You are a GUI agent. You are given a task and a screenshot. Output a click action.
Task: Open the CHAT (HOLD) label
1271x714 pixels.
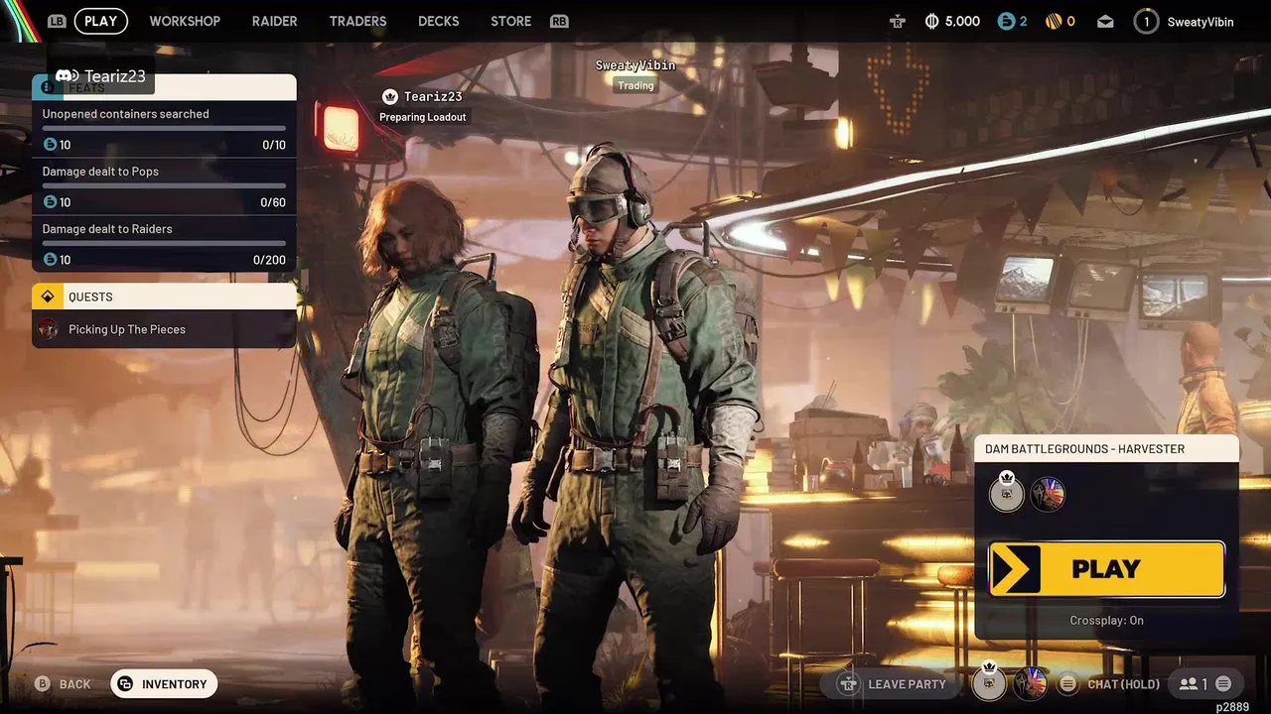pyautogui.click(x=1123, y=684)
